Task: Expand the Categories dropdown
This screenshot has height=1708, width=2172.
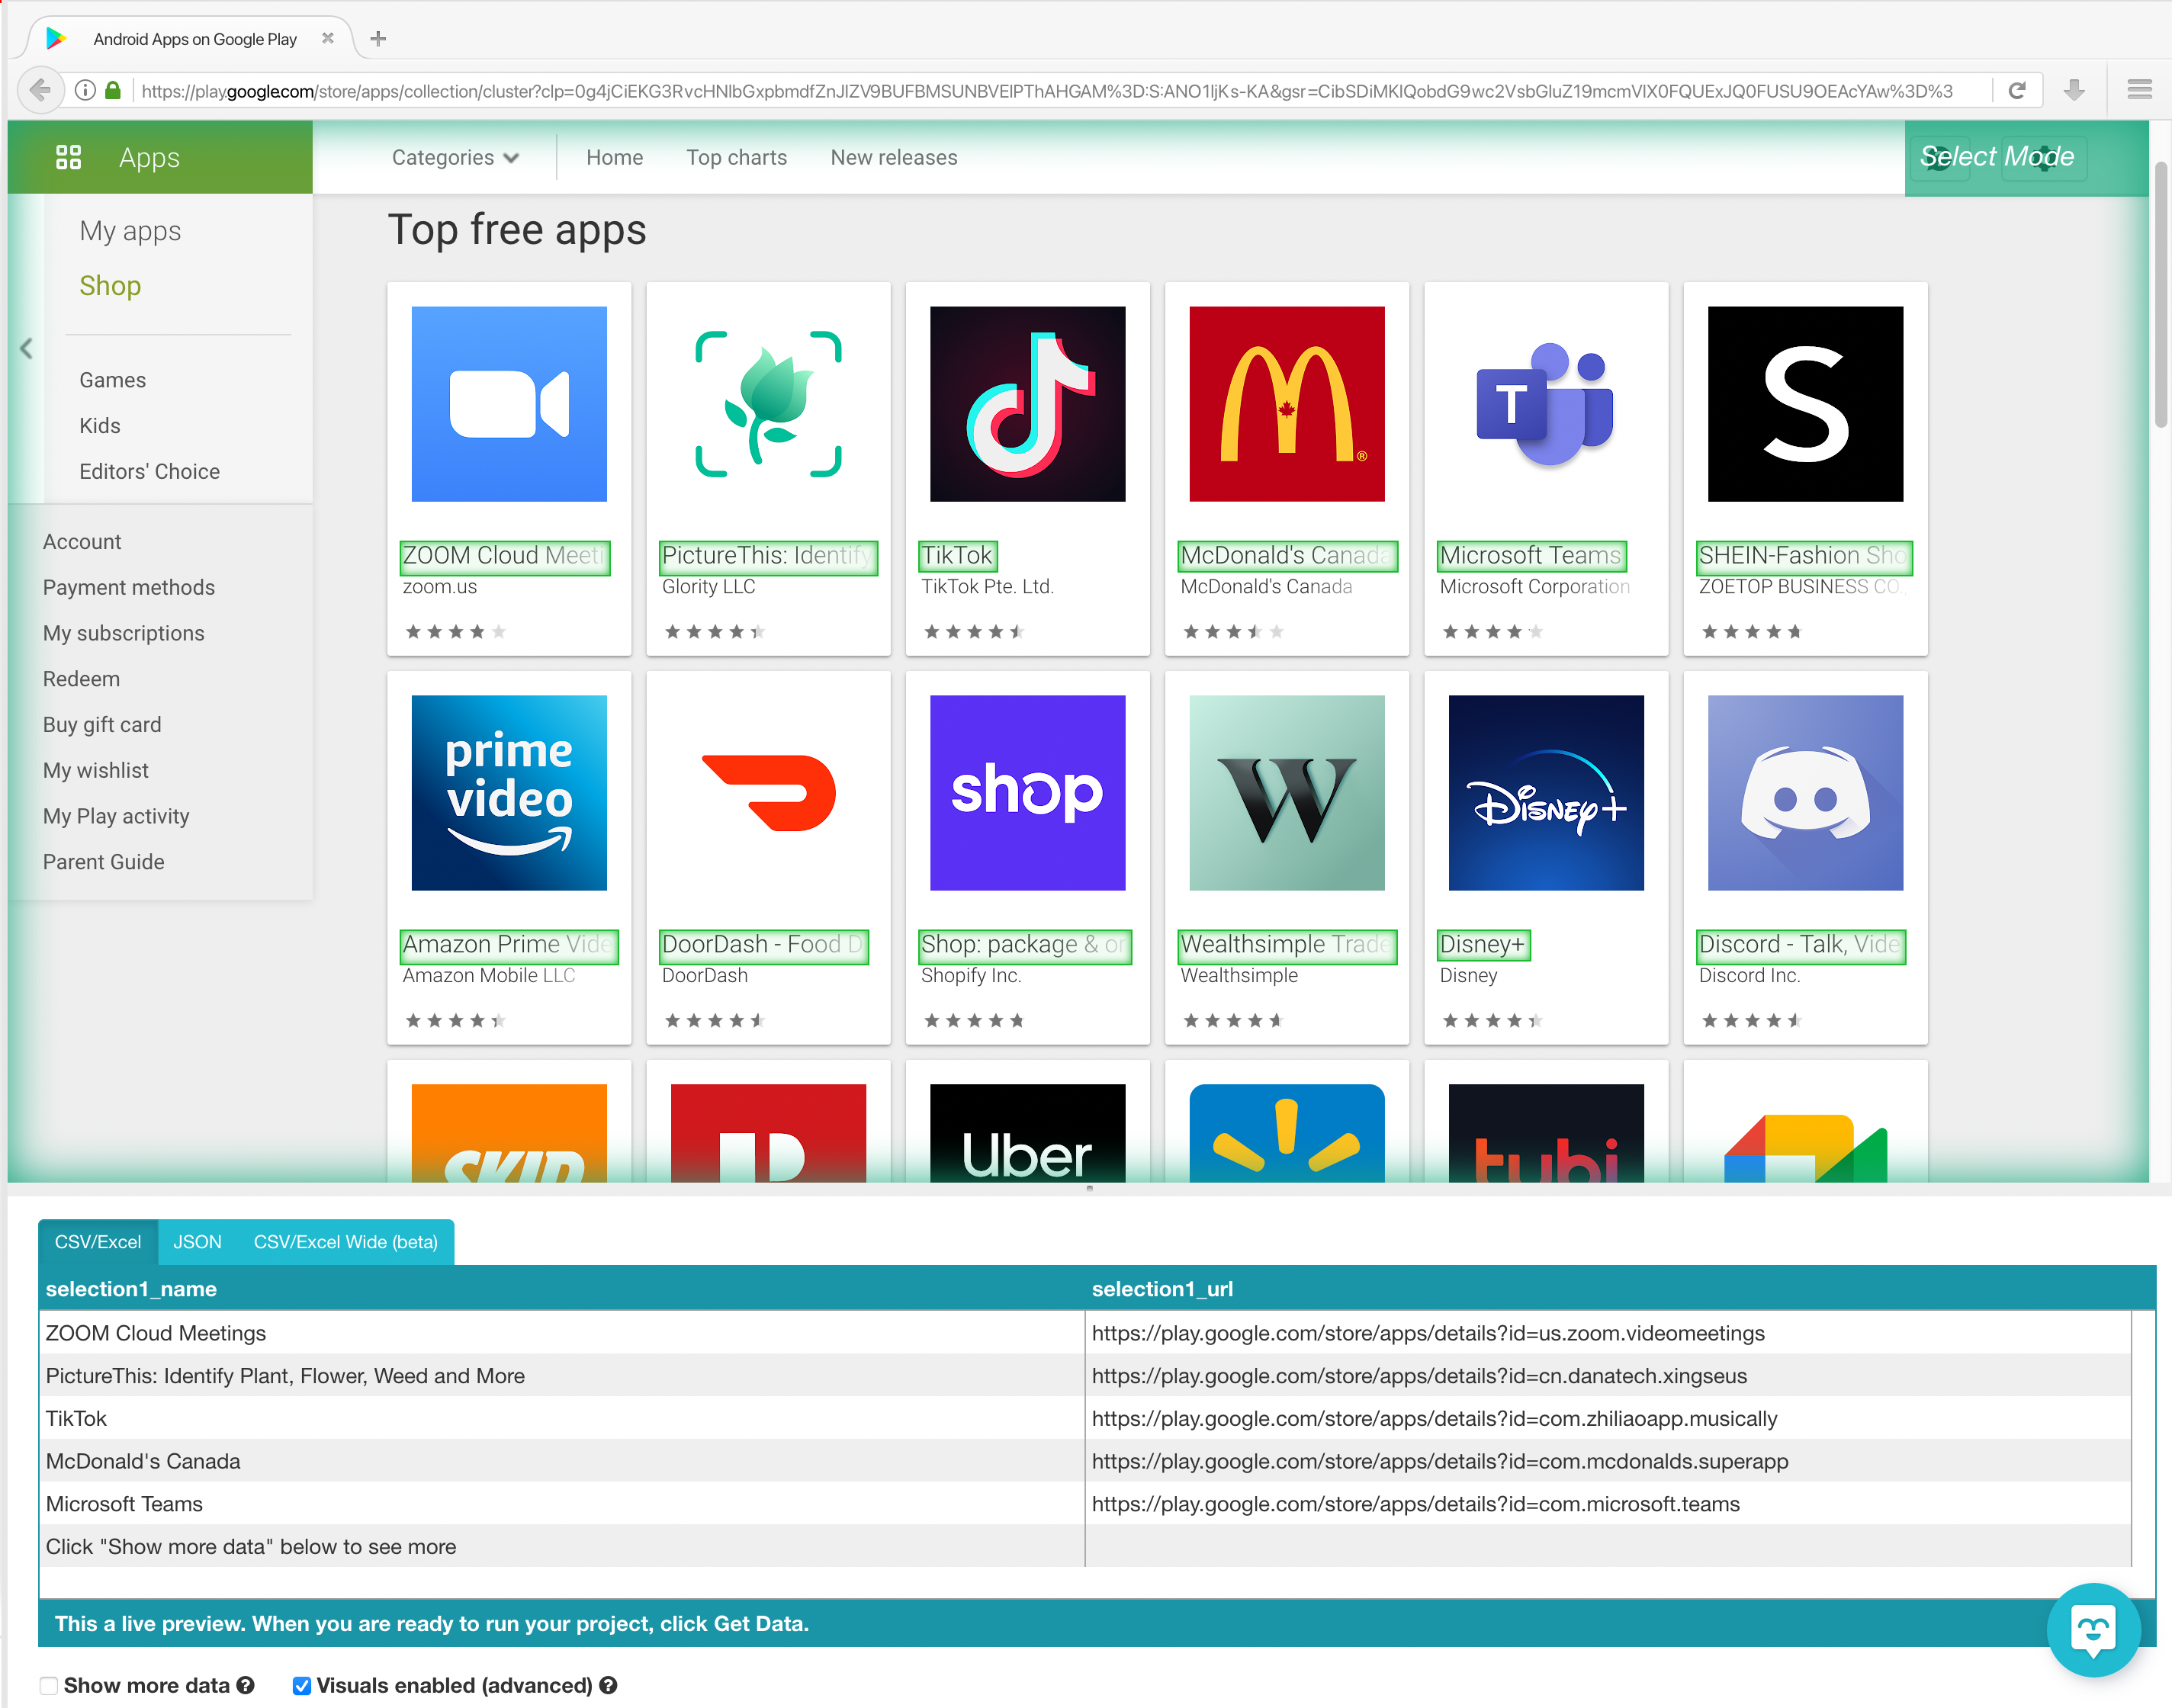Action: pyautogui.click(x=455, y=157)
